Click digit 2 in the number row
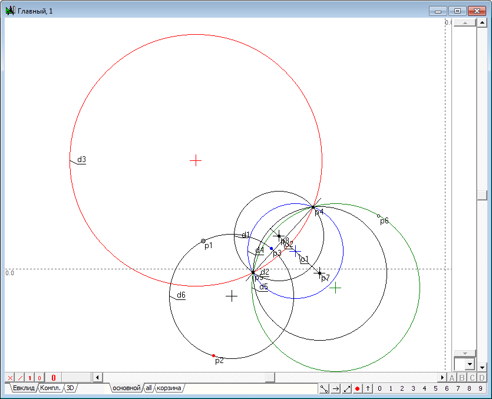Viewport: 492px width, 399px height. (402, 388)
